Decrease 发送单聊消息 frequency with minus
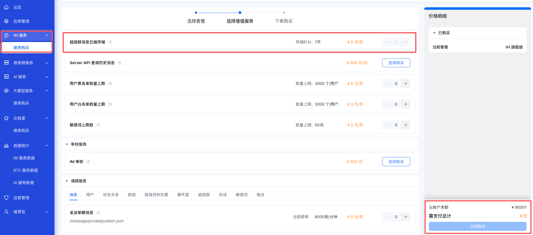The image size is (533, 235). tap(387, 217)
